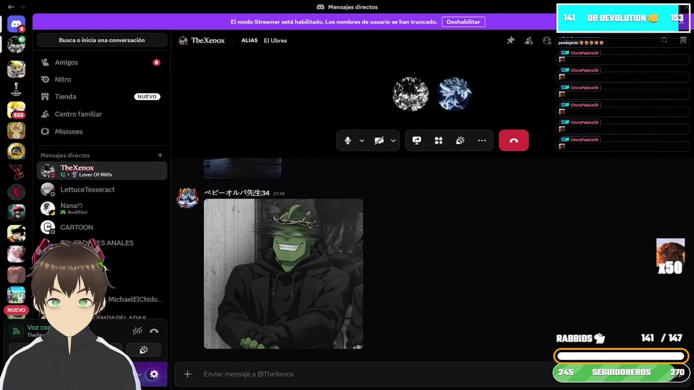Viewport: 694px width, 390px height.
Task: Click the Centro familiar icon
Action: (x=45, y=114)
